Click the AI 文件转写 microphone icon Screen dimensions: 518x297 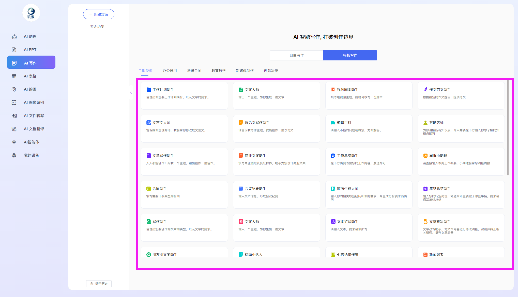click(14, 116)
